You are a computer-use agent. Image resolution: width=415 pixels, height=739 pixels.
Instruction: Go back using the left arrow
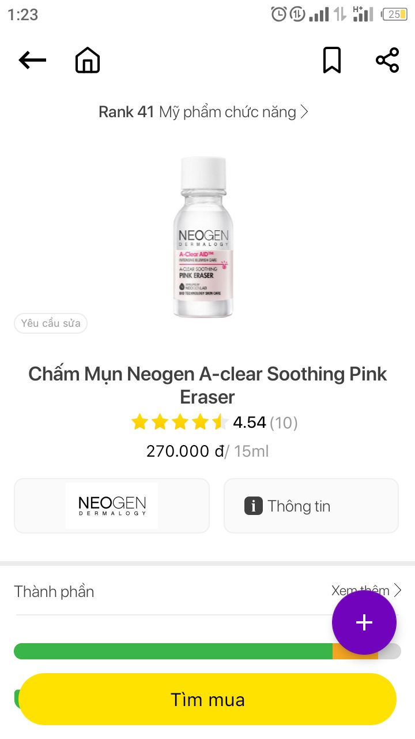click(x=32, y=60)
